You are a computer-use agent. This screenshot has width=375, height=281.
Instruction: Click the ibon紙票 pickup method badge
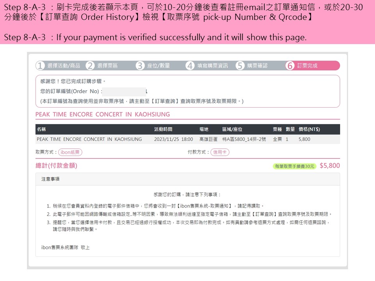(70, 152)
